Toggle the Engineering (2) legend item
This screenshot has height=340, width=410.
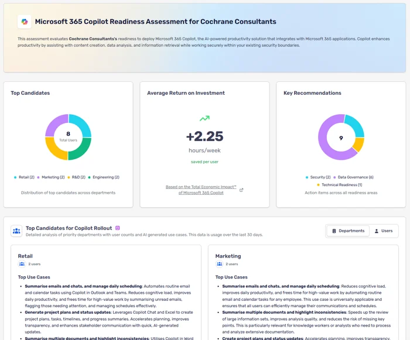tap(104, 177)
